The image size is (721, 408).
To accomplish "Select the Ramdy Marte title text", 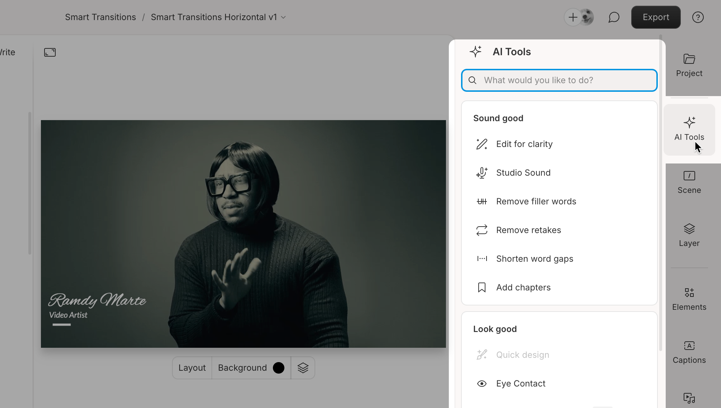I will [x=97, y=300].
